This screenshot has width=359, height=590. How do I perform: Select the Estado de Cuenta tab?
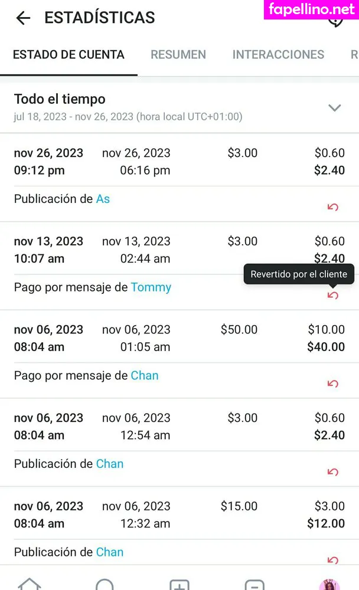click(x=68, y=55)
